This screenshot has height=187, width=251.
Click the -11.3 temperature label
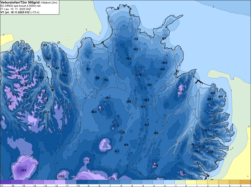(x=116, y=125)
